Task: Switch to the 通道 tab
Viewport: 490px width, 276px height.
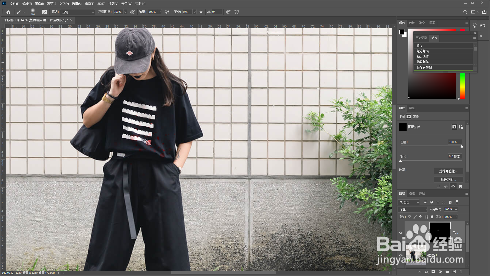Action: (x=412, y=193)
